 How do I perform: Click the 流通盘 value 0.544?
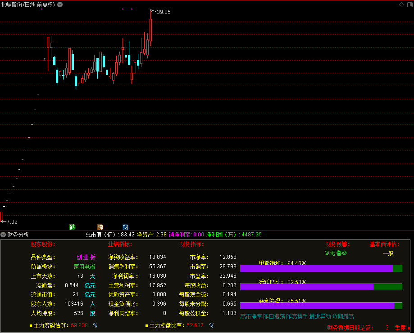(72, 285)
